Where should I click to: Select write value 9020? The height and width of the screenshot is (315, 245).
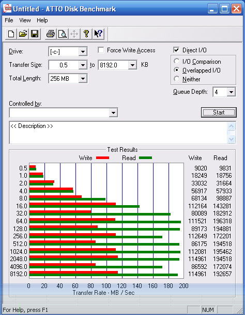201,168
